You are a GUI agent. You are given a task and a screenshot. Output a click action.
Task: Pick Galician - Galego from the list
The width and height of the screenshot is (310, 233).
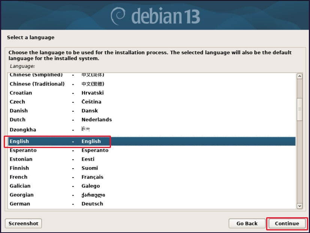point(152,186)
